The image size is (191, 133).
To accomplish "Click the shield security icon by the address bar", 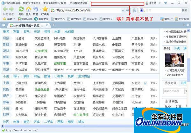I will 134,10.
